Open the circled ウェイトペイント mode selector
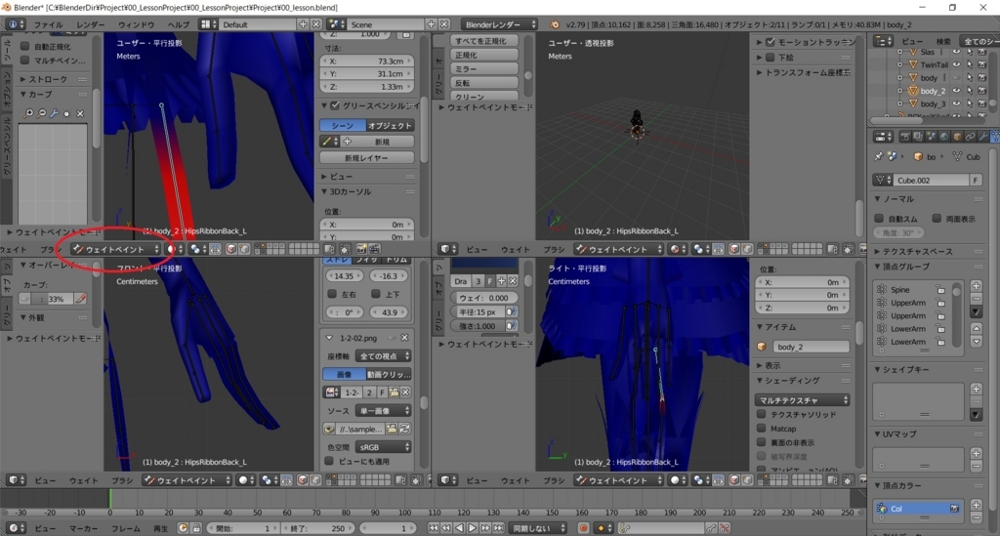1000x536 pixels. pos(115,249)
